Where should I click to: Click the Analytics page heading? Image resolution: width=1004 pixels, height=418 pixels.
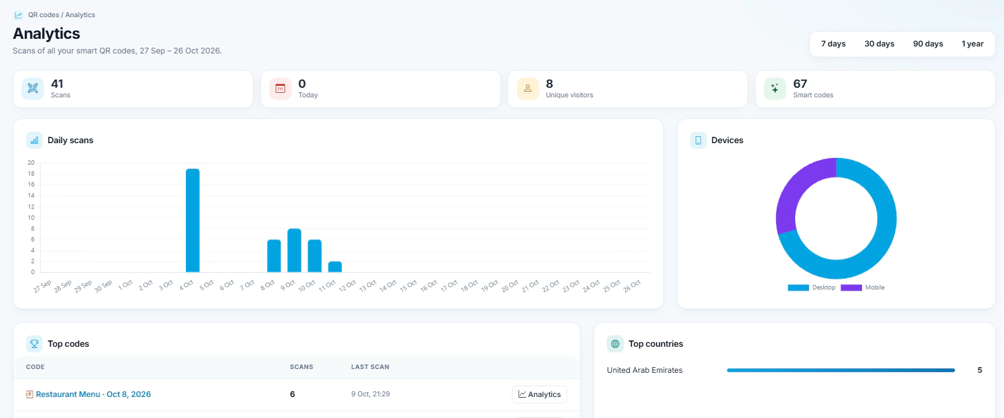(46, 34)
